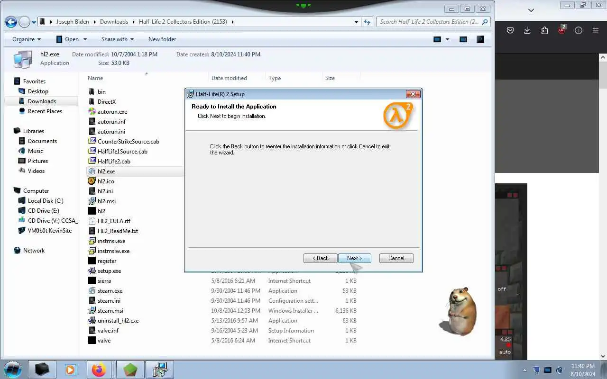Open Local Disk (C:) in sidebar

coord(46,201)
